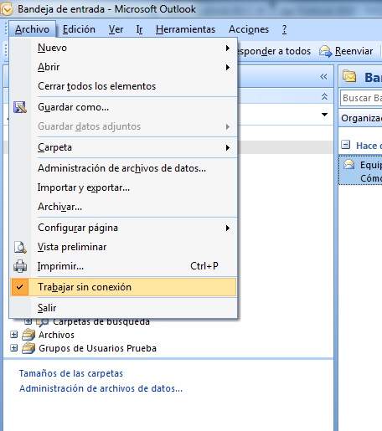Expand Grupos de Usuarios Prueba node
The height and width of the screenshot is (431, 382).
13,348
